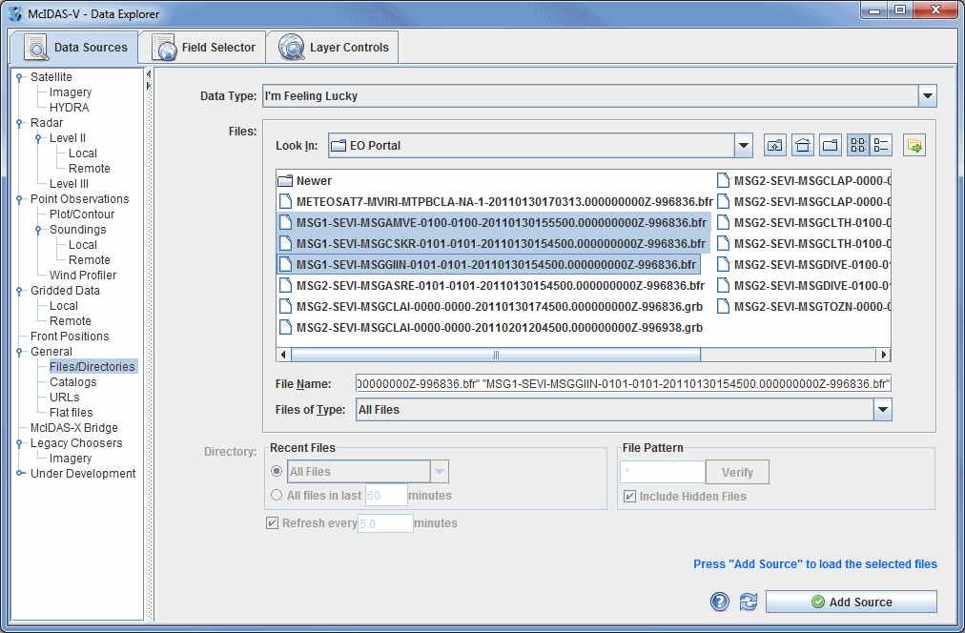Collapse the Point Observations node

(x=20, y=199)
